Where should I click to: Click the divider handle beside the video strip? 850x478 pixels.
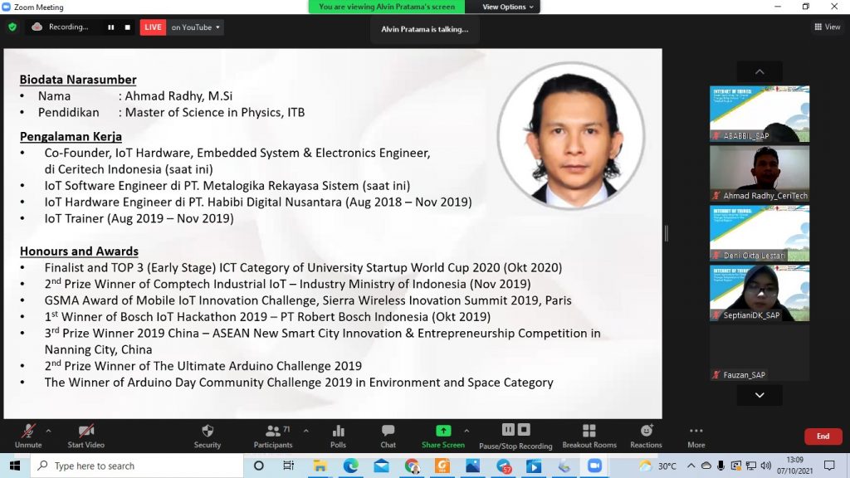point(667,233)
